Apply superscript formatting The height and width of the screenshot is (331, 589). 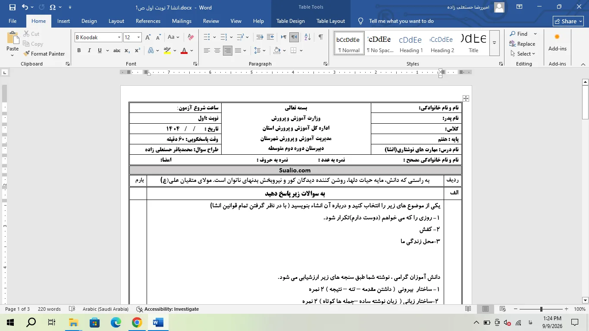click(x=137, y=50)
